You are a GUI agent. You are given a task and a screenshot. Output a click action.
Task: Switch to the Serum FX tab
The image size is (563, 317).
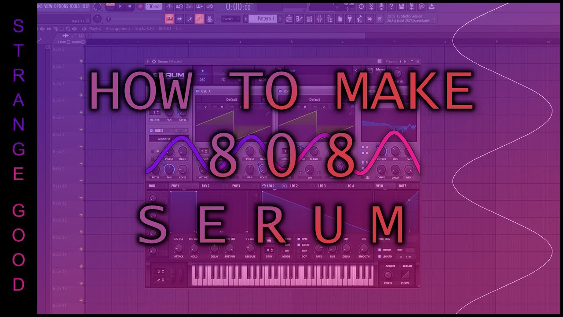click(x=223, y=76)
